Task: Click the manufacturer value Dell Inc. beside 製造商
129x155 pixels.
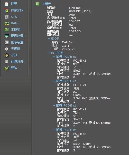Action: point(75,8)
